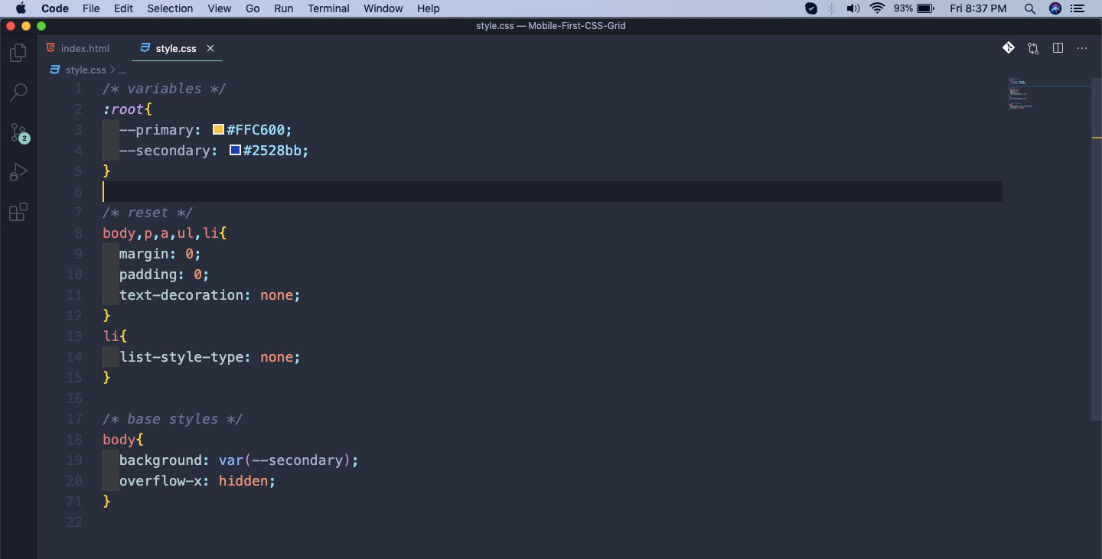Image resolution: width=1102 pixels, height=559 pixels.
Task: Click the '/* base styles */' comment
Action: [173, 418]
